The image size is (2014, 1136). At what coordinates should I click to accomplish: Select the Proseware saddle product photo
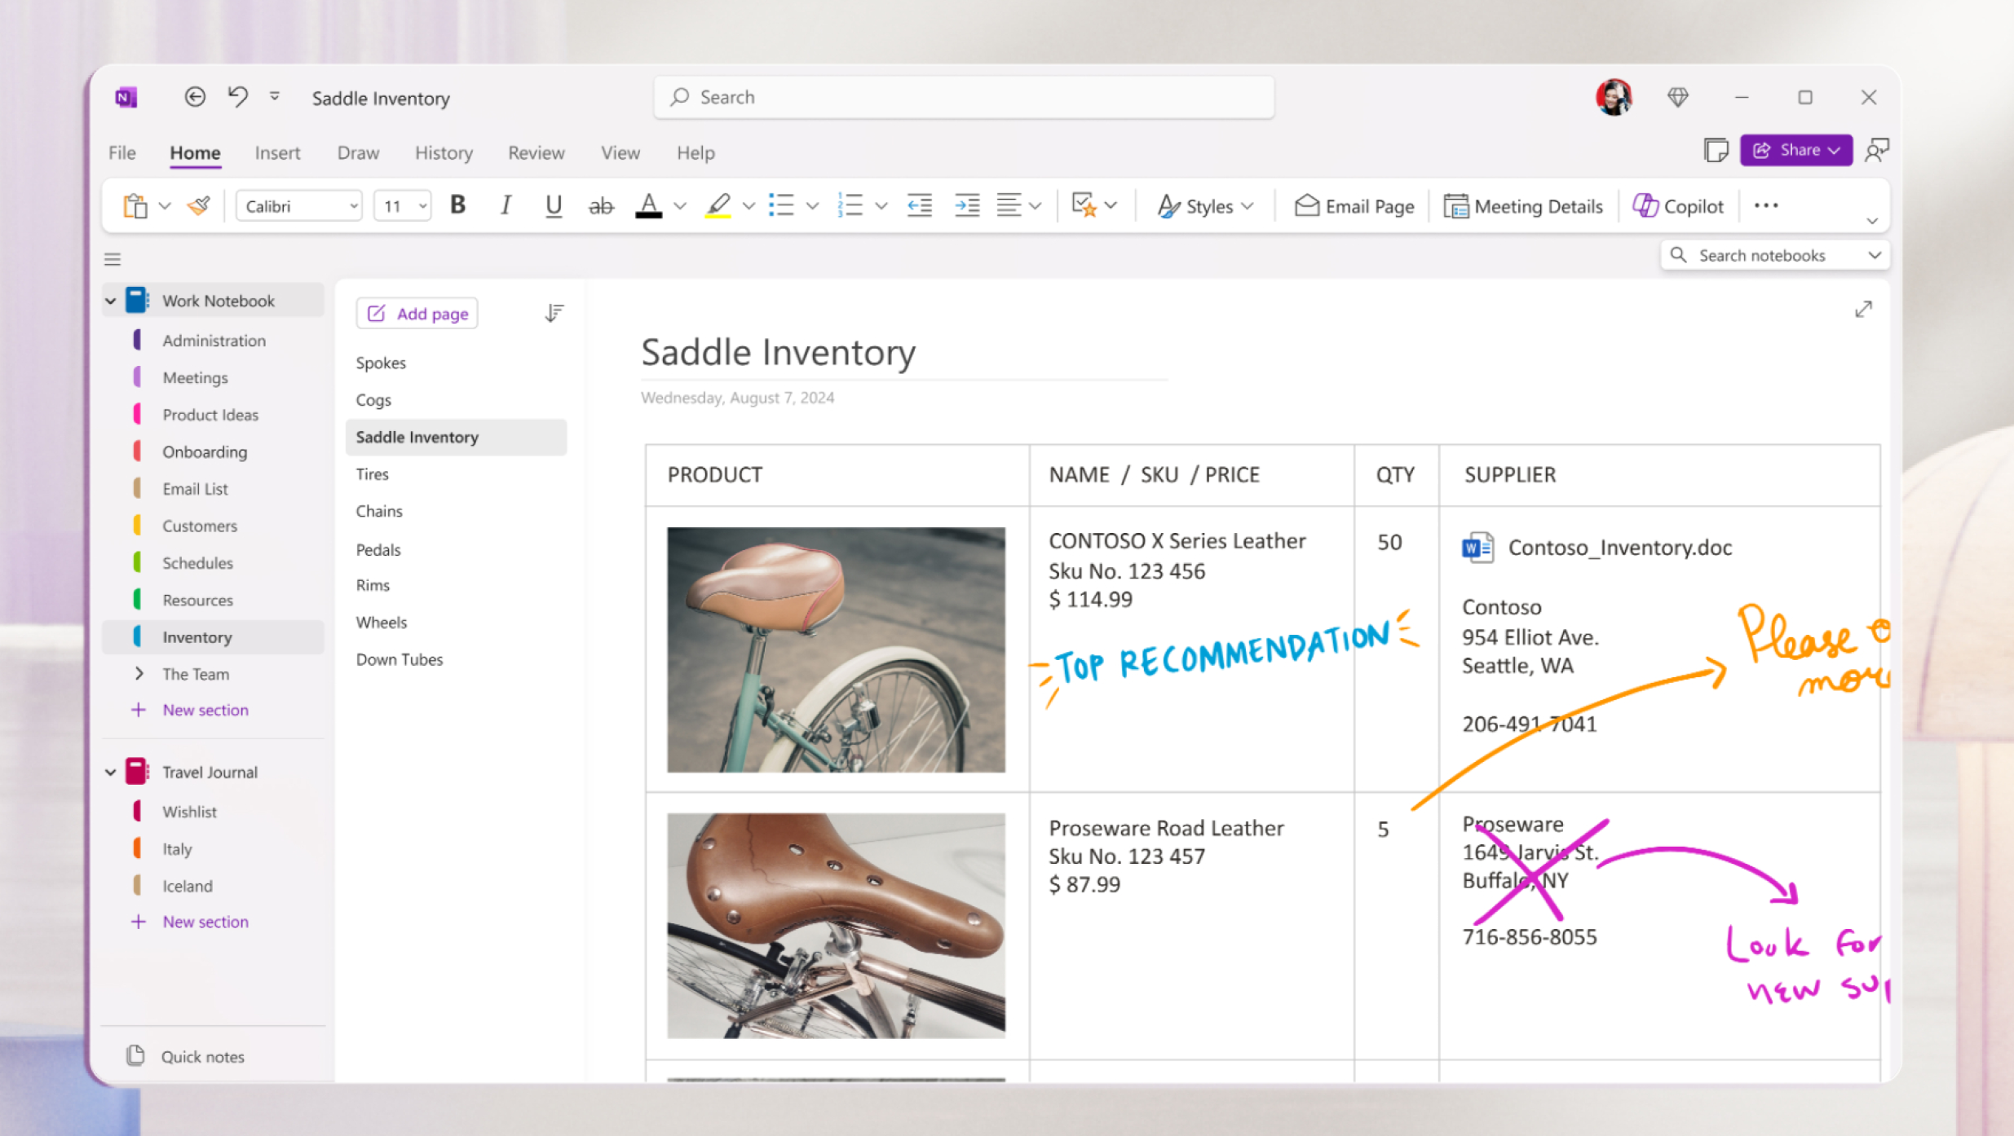836,926
